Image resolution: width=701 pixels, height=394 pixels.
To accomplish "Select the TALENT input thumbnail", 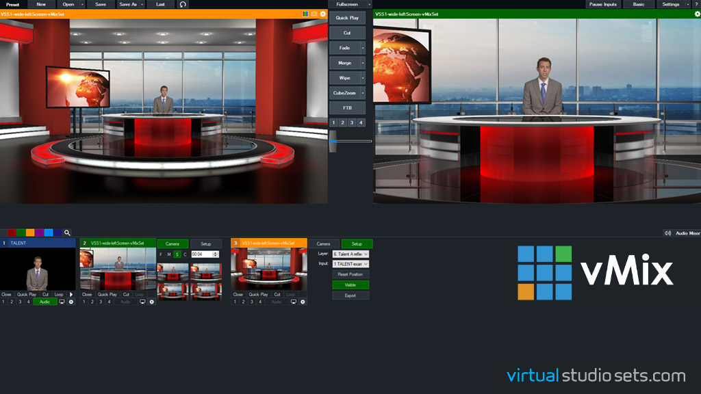I will 38,270.
